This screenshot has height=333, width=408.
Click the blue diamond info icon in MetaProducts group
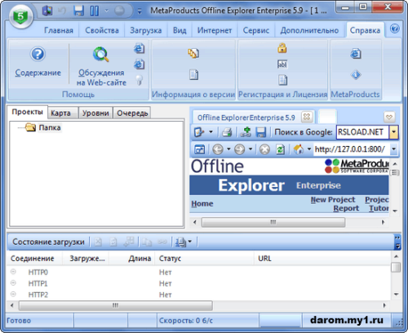[x=356, y=74]
